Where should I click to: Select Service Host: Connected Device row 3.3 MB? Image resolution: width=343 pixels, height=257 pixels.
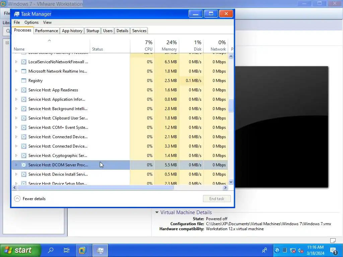tap(120, 146)
